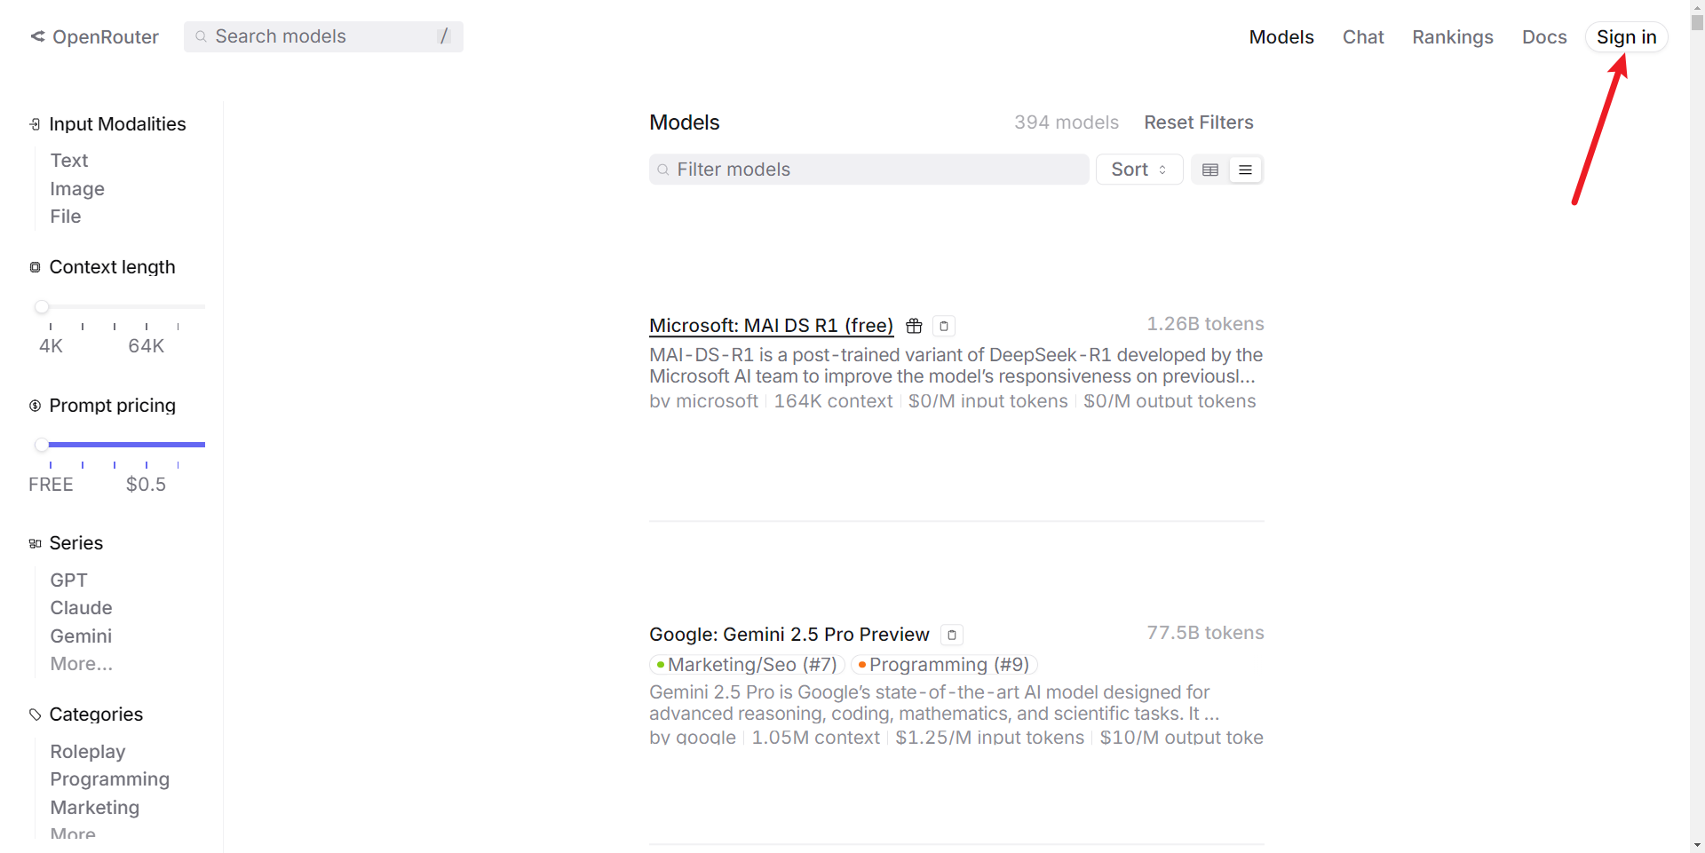
Task: Filter by File input modality
Action: pos(66,217)
